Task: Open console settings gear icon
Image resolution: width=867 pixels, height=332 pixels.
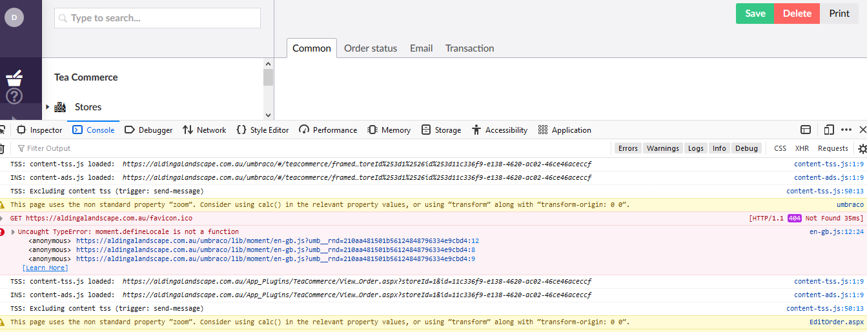Action: pyautogui.click(x=862, y=148)
